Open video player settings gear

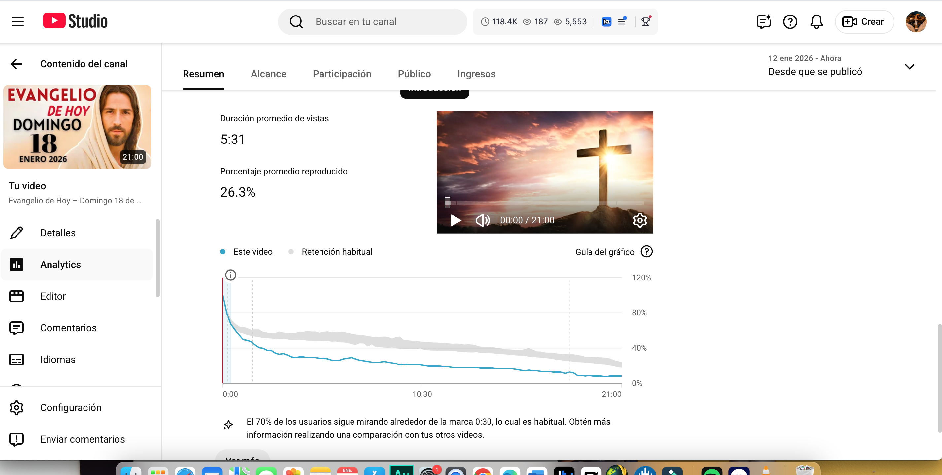[640, 220]
